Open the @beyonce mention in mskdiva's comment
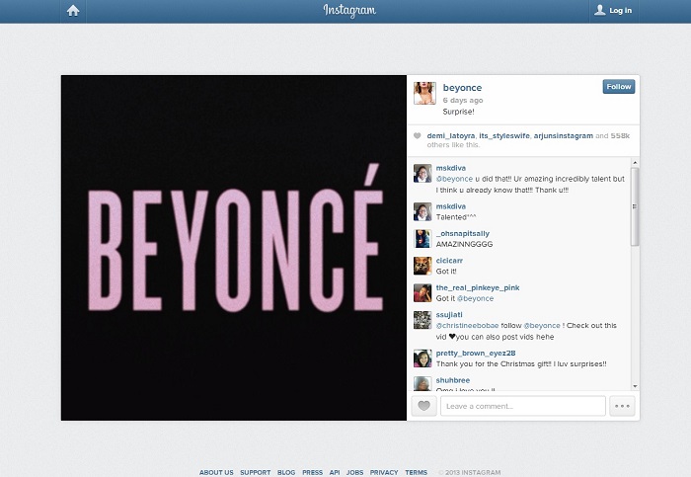 coord(454,179)
